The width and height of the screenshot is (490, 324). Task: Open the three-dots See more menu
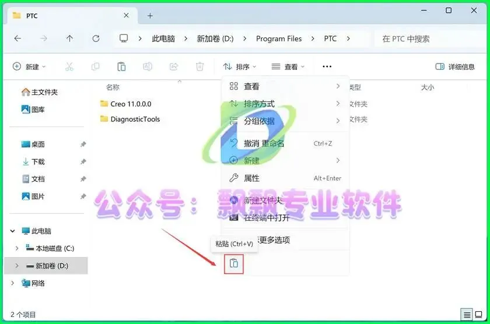coord(327,66)
